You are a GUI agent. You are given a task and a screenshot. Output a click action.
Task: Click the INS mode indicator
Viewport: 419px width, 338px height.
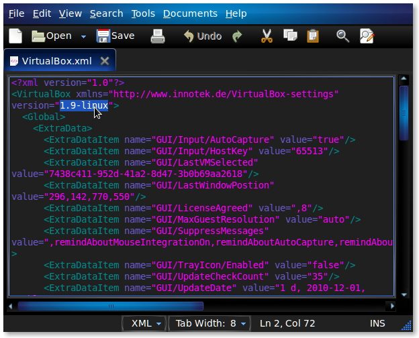point(377,323)
